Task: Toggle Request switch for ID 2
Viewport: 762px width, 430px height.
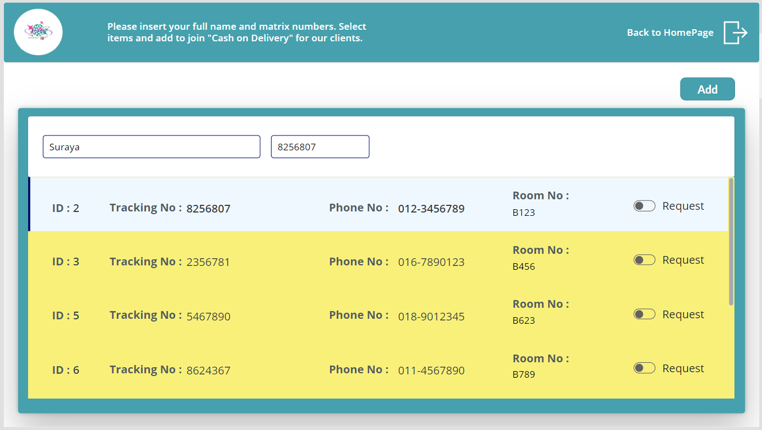Action: tap(644, 206)
